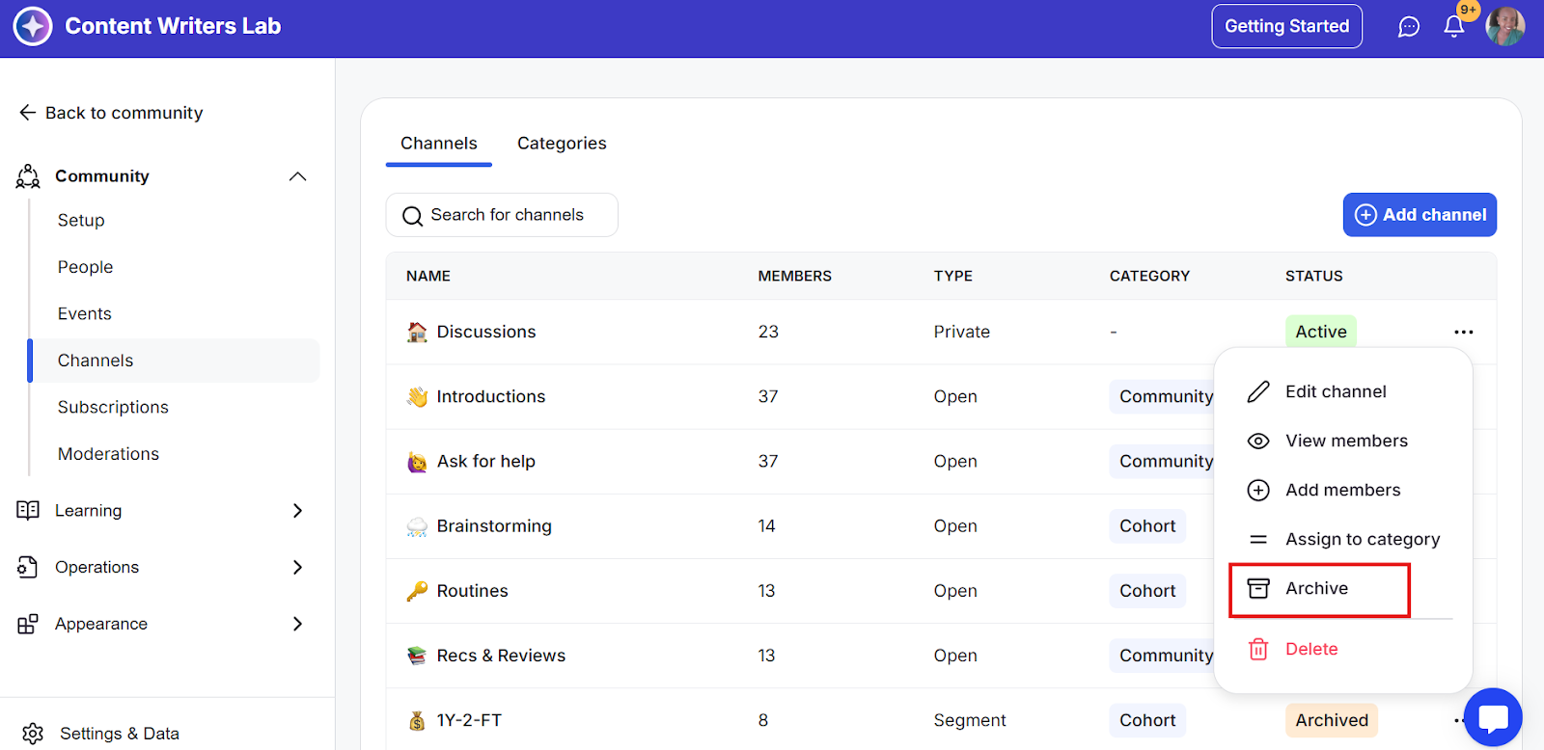This screenshot has height=750, width=1544.
Task: Open the Introductions channel name
Action: 491,396
